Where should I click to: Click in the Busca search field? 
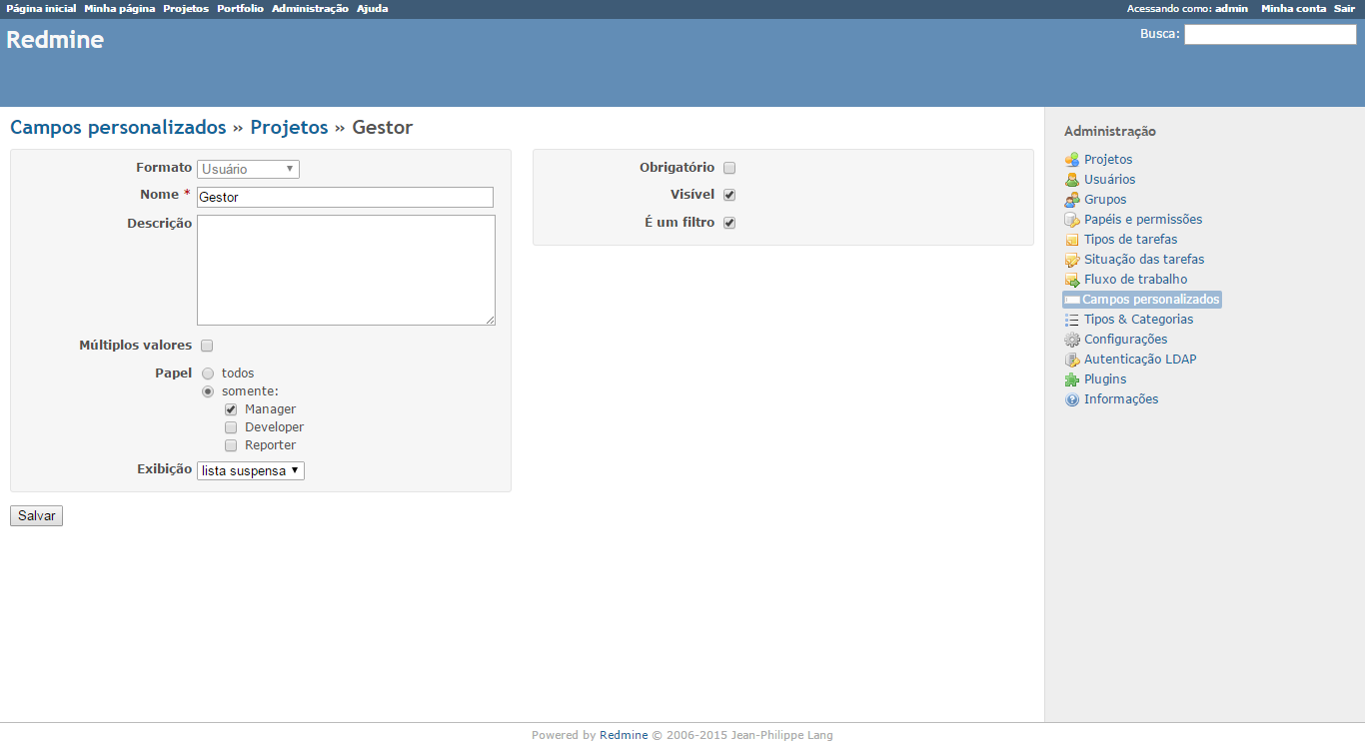(x=1270, y=35)
